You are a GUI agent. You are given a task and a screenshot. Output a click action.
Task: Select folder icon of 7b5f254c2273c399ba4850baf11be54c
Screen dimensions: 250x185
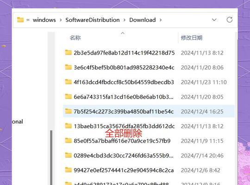[x=69, y=111]
